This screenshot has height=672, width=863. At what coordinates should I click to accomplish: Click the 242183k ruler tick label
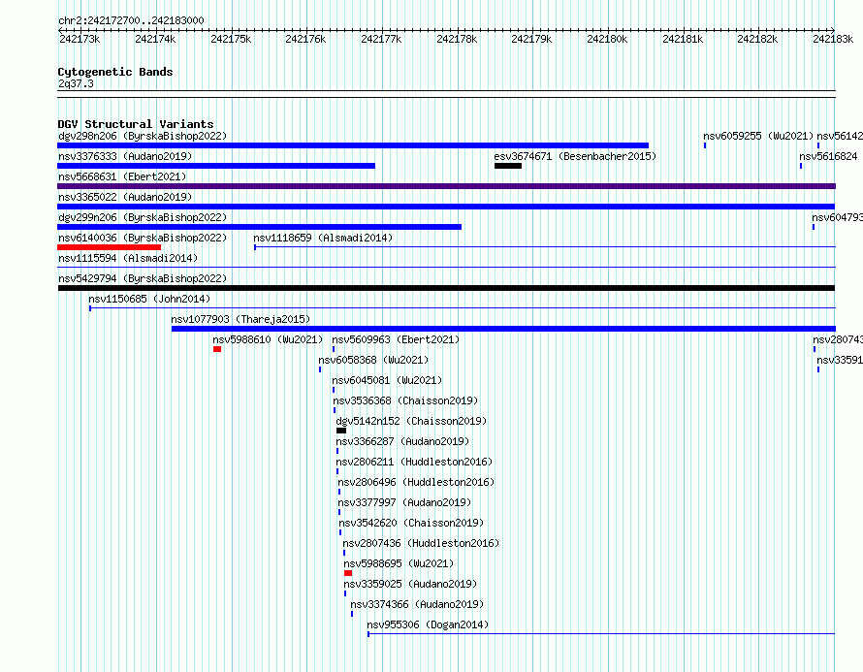[833, 39]
